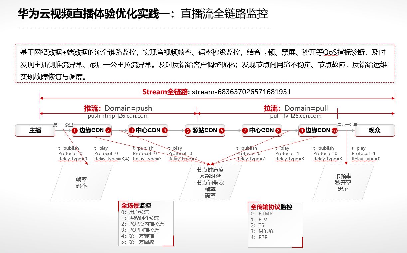Click parallelogram containing only 帧率 and 码率

click(x=82, y=183)
